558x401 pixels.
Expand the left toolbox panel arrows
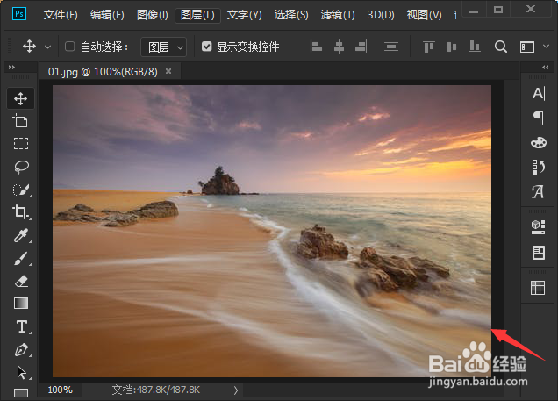(11, 68)
